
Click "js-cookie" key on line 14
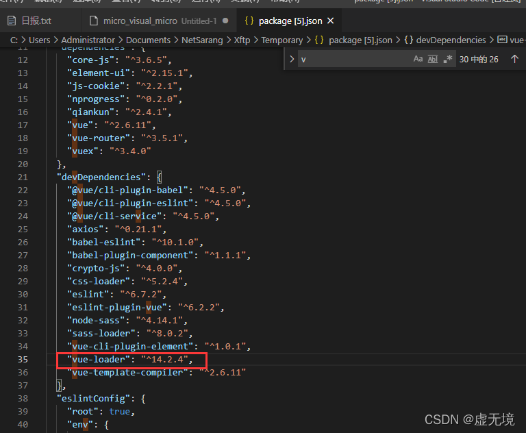[96, 86]
